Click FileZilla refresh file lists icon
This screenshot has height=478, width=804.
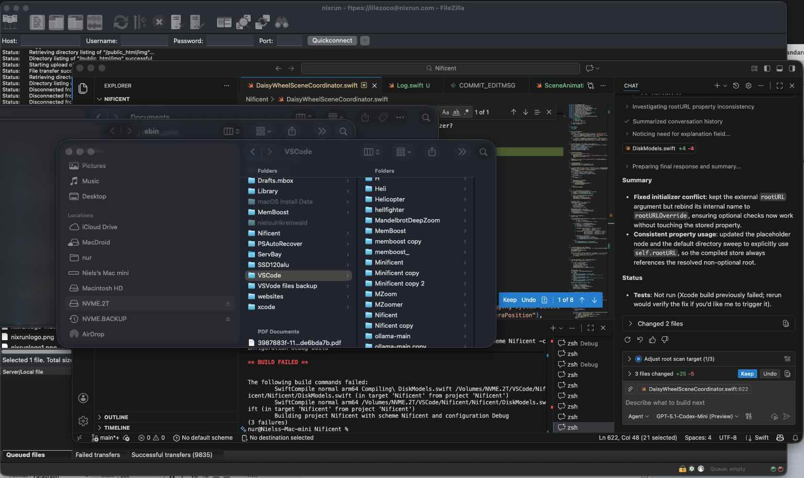[121, 22]
